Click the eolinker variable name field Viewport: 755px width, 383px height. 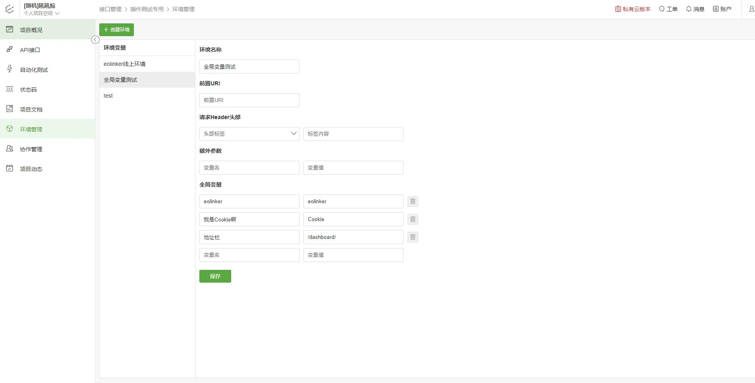click(249, 201)
